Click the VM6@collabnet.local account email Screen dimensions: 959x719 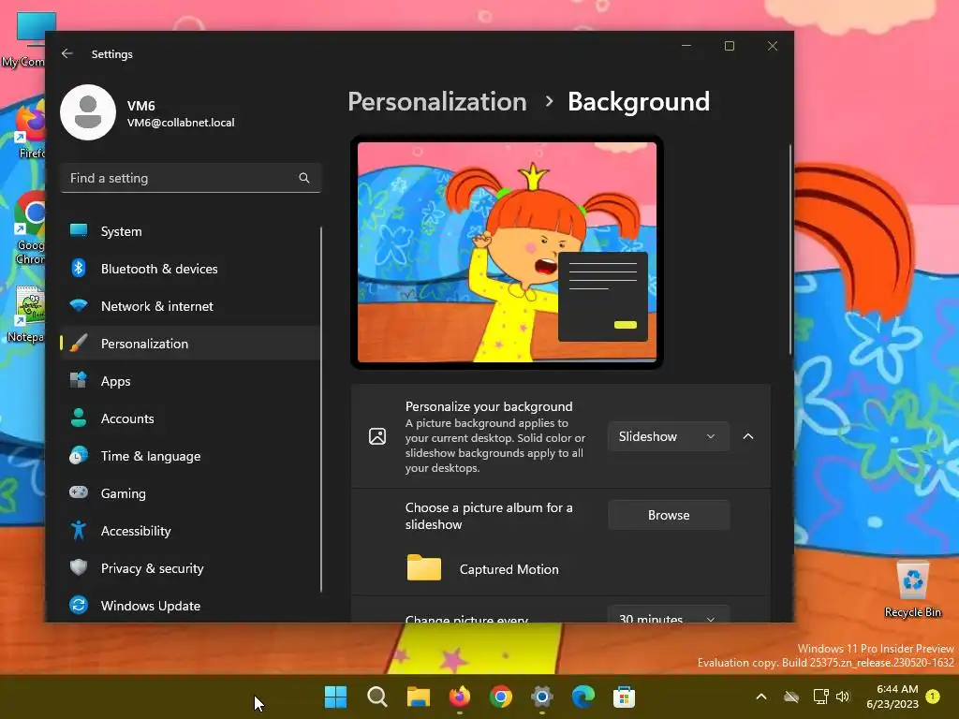181,123
